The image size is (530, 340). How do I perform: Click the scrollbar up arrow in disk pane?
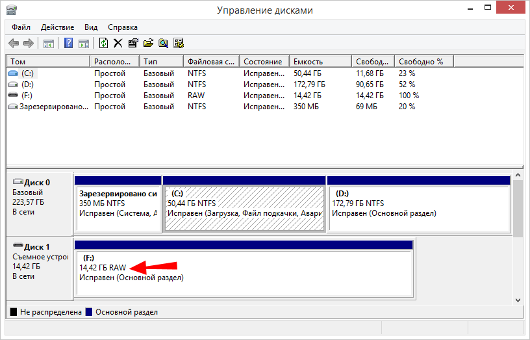(518, 176)
